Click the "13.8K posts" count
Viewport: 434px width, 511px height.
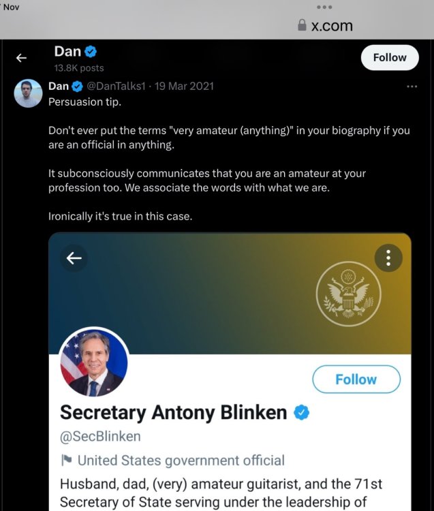point(79,67)
